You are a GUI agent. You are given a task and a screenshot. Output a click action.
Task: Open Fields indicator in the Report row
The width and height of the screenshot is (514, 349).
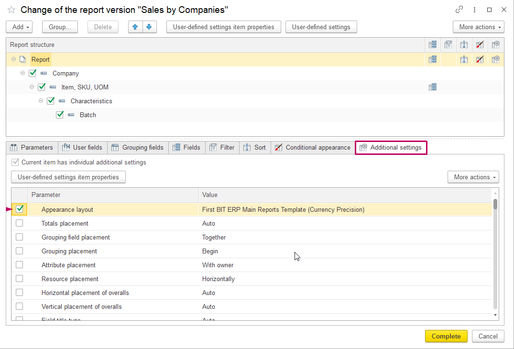[433, 59]
